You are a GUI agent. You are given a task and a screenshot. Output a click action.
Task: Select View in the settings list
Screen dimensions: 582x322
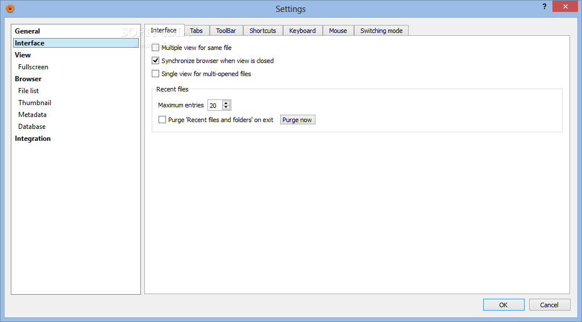[x=76, y=55]
